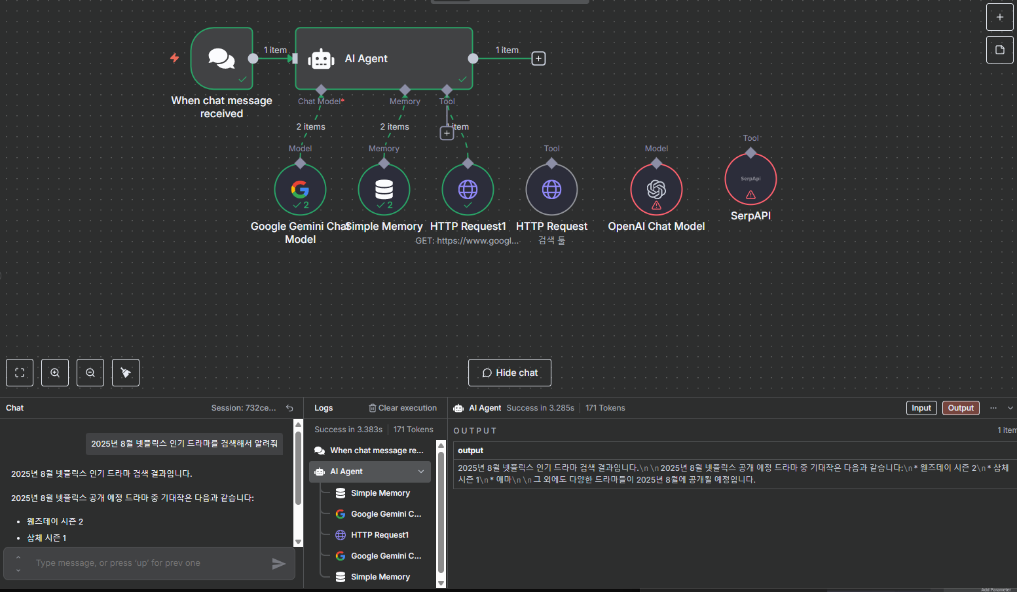Click the 'output' column header
1017x592 pixels.
click(x=470, y=451)
